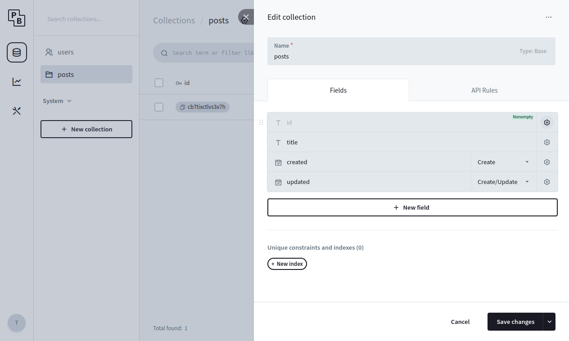The image size is (569, 341).
Task: Open settings gear for the updated field
Action: [546, 182]
